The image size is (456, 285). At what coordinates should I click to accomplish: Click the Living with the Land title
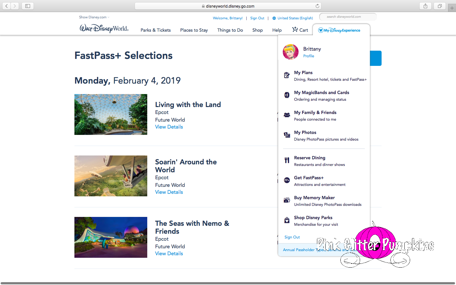tap(188, 104)
